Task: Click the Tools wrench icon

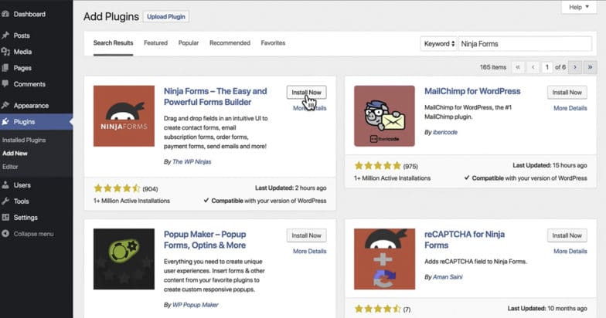Action: click(6, 201)
